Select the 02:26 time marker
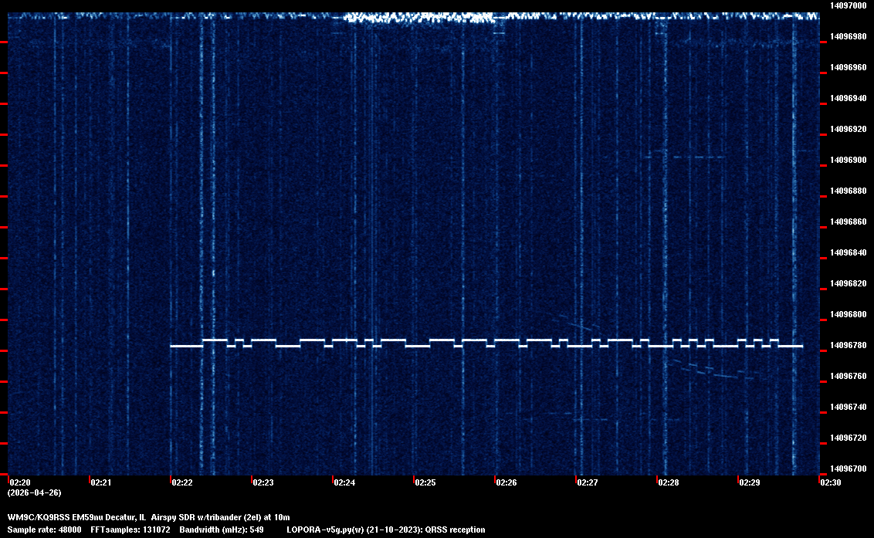Viewport: 874px width, 538px height. tap(506, 482)
